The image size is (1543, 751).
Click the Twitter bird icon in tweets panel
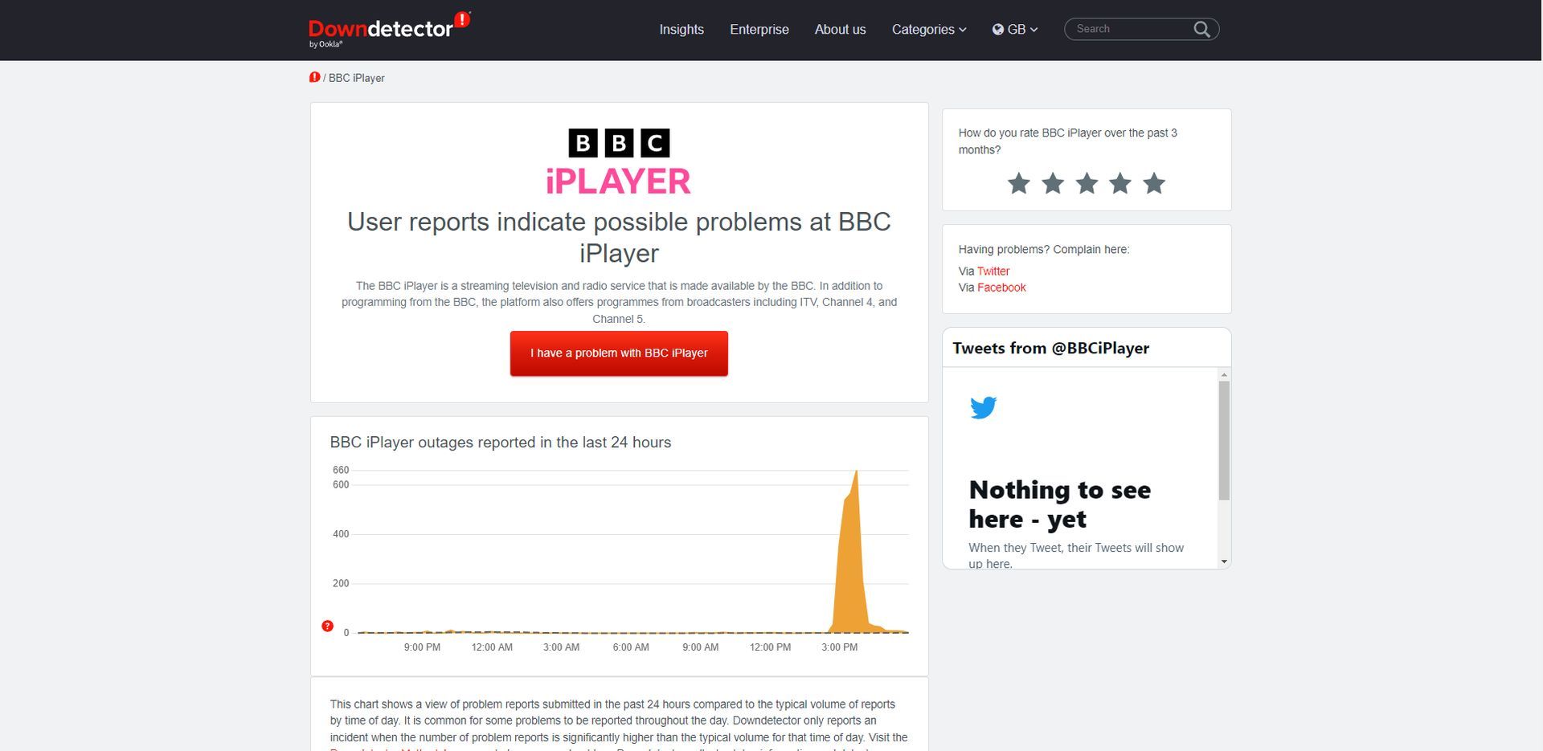click(984, 406)
